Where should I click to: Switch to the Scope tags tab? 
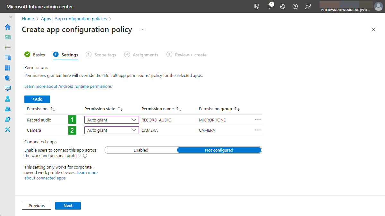105,54
